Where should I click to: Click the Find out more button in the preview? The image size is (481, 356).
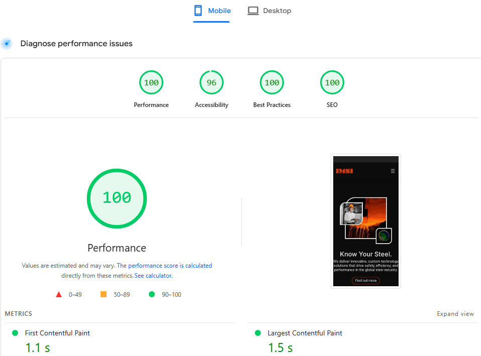(x=365, y=281)
